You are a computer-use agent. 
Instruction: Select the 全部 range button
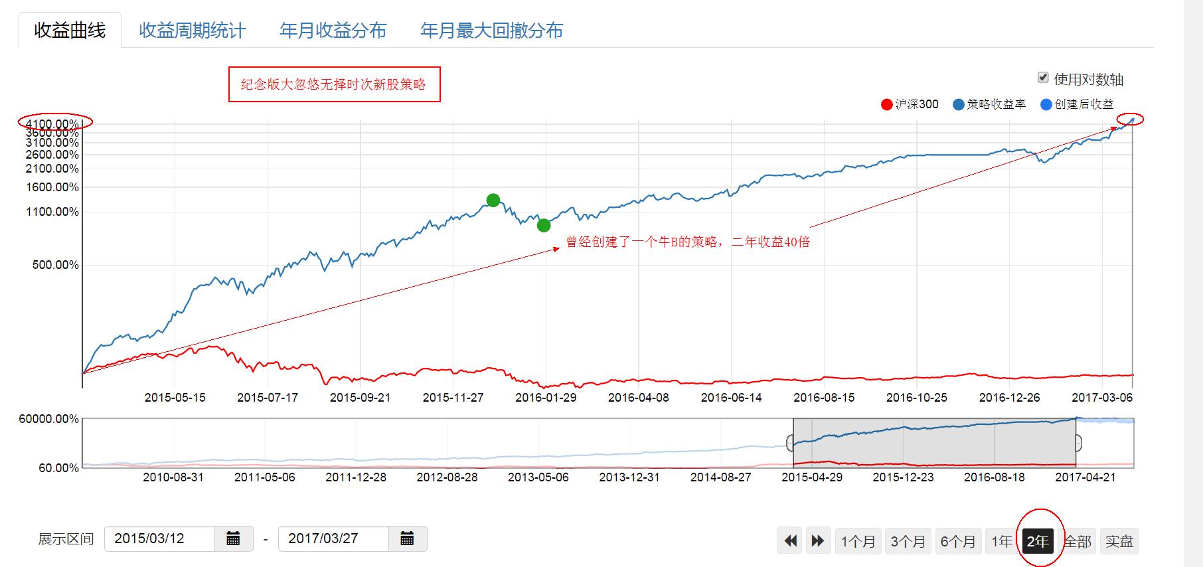point(1078,541)
